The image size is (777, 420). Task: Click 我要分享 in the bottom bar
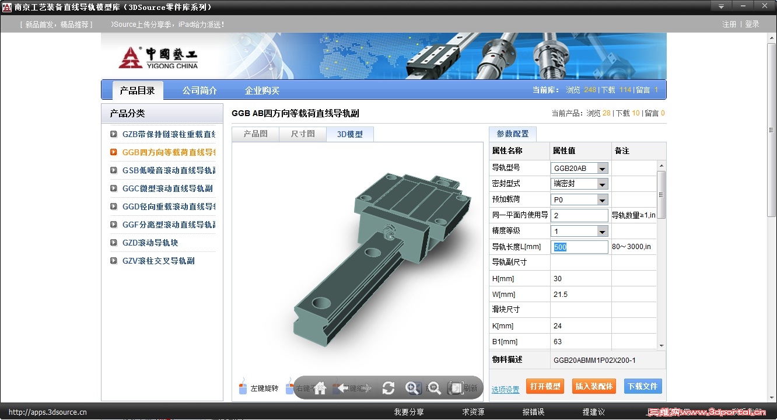[409, 412]
